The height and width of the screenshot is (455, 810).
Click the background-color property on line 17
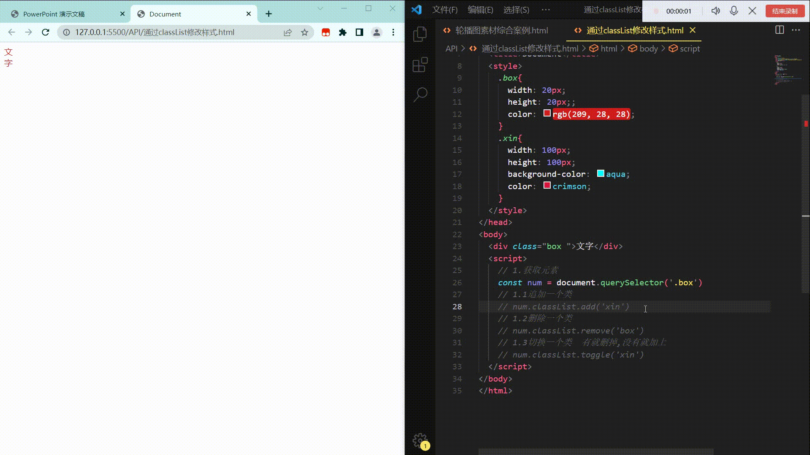point(546,174)
